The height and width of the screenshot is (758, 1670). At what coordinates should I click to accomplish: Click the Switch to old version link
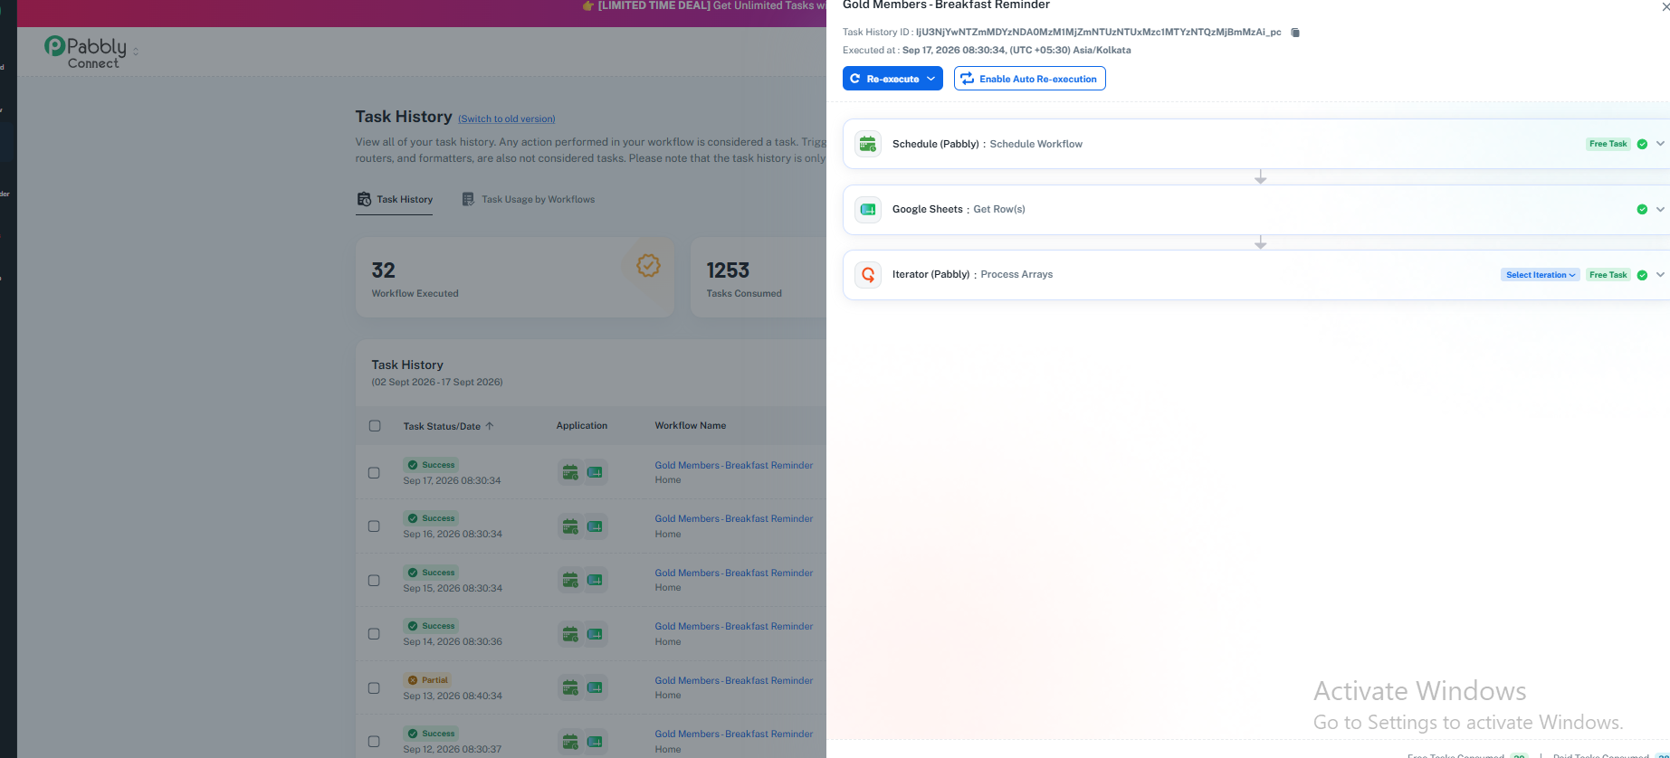click(x=507, y=119)
